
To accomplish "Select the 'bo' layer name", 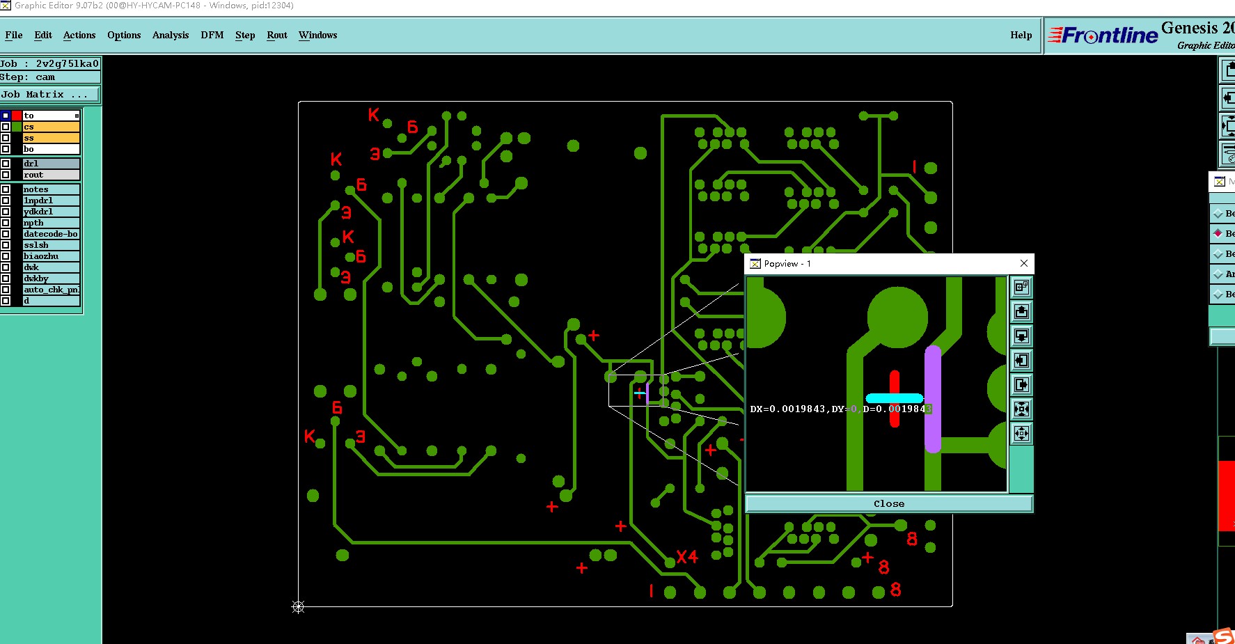I will (52, 149).
